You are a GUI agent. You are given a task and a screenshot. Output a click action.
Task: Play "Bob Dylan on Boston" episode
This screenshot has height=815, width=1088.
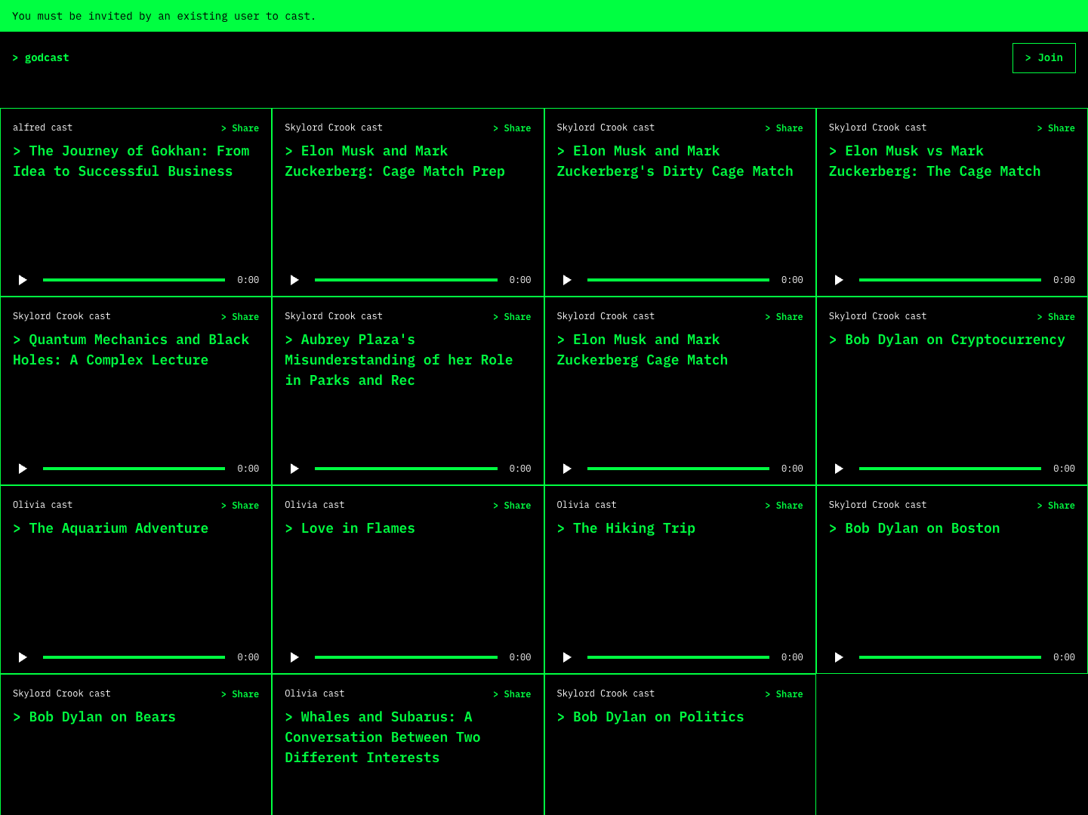point(839,657)
